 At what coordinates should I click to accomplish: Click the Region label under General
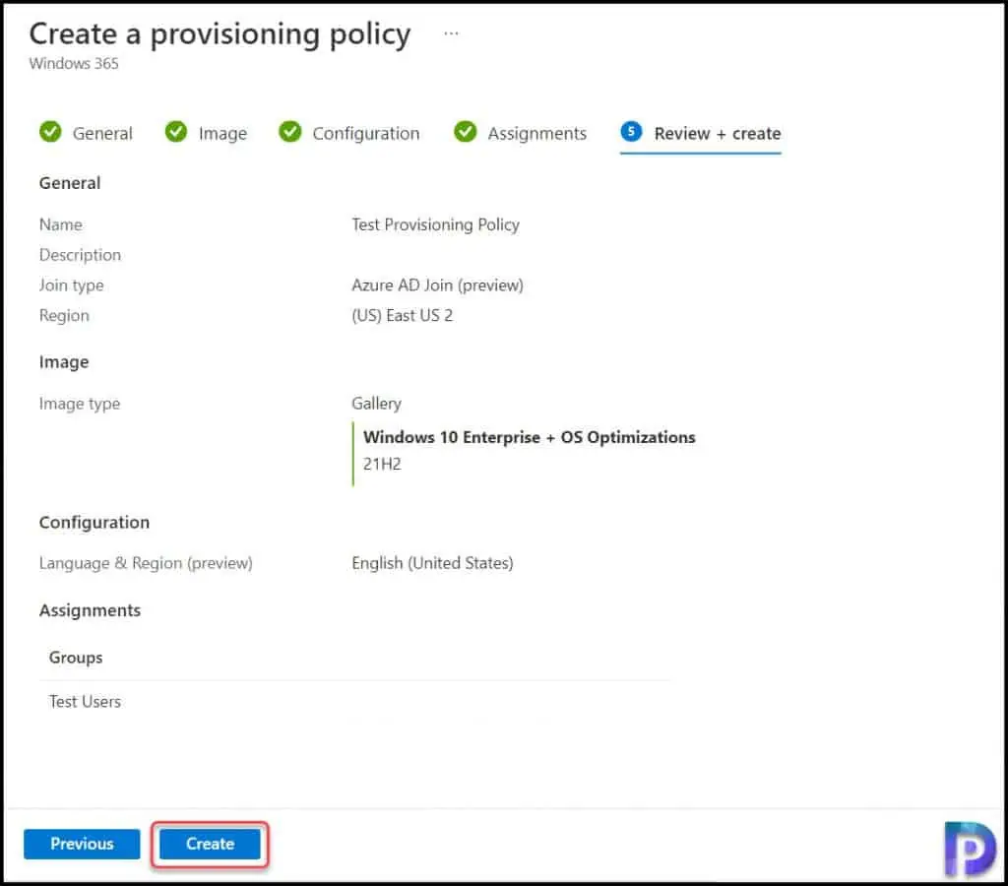click(64, 315)
